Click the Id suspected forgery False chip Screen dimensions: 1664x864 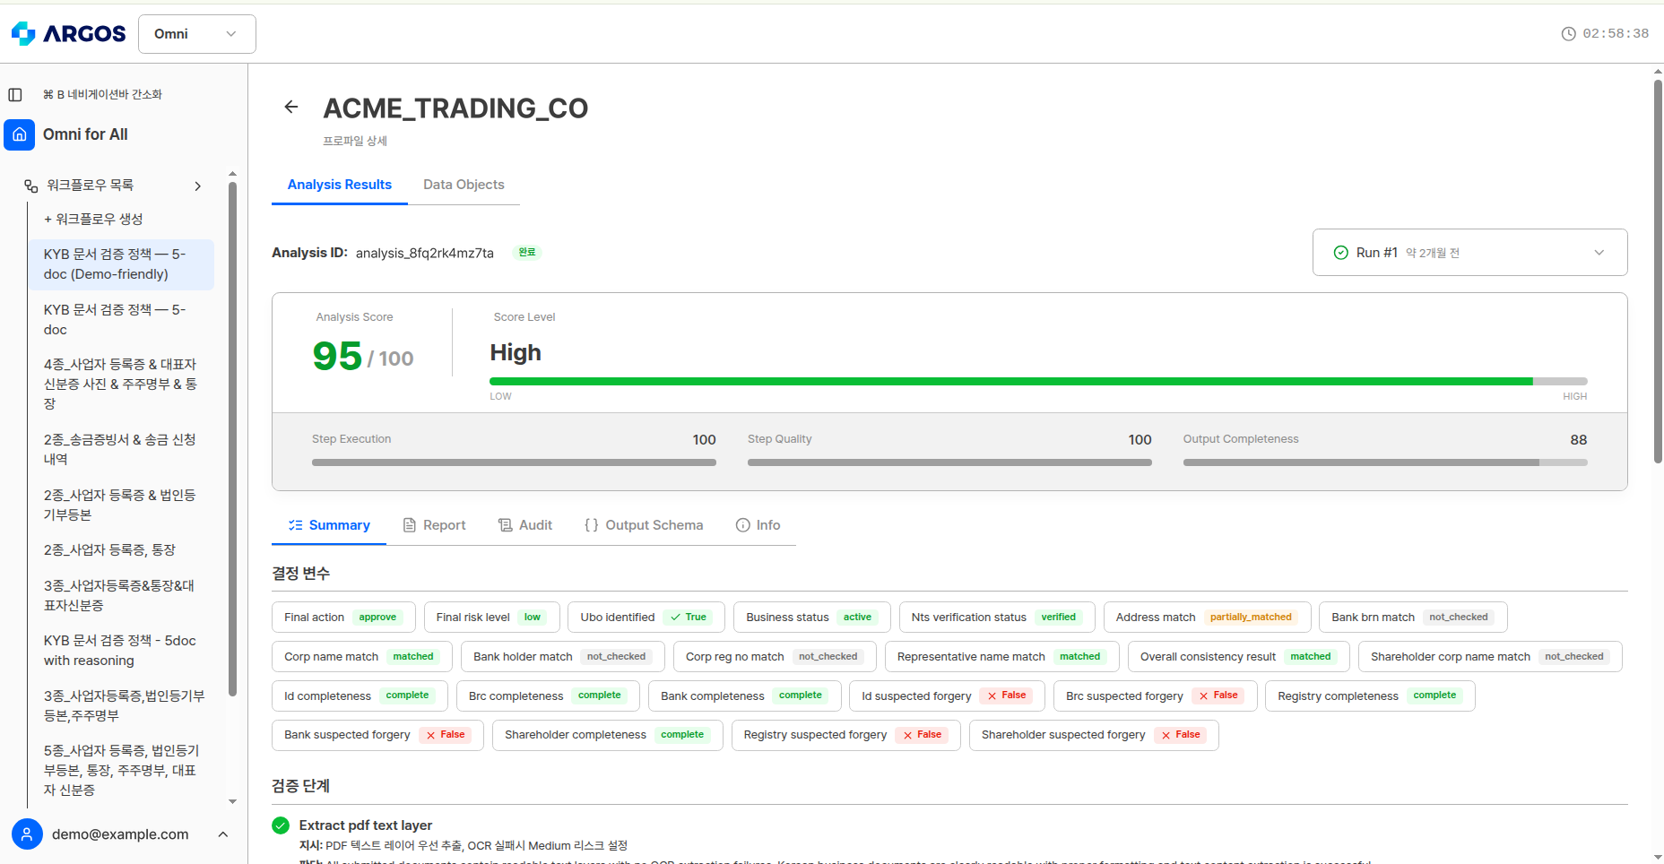point(947,696)
